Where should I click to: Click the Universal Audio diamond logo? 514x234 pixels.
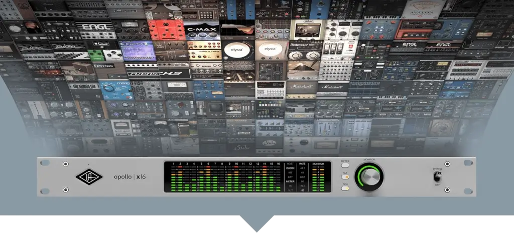[88, 177]
